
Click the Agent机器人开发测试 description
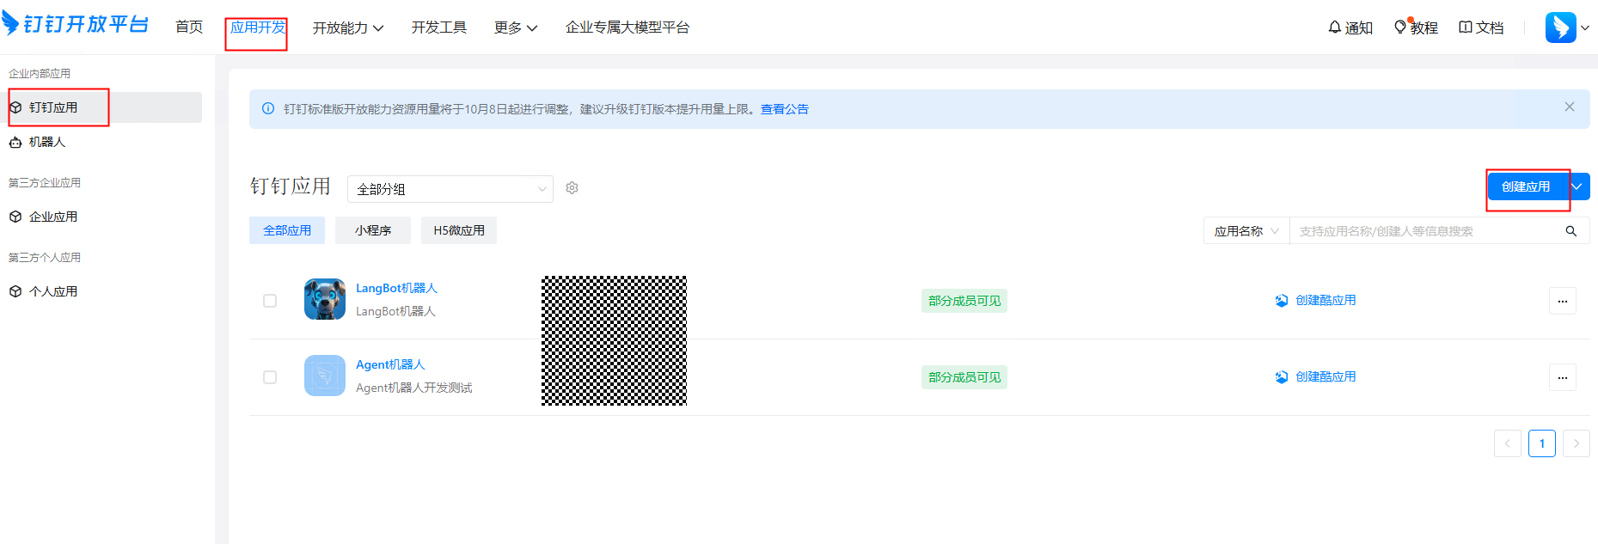click(414, 388)
